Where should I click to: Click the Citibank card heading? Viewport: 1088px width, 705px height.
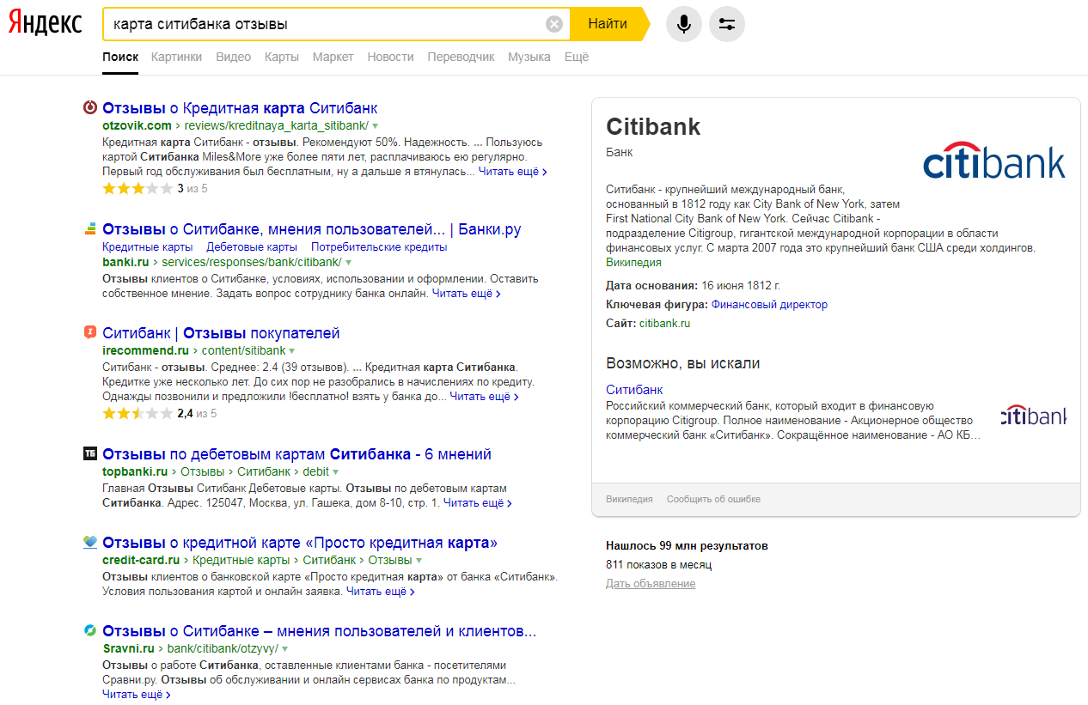(653, 127)
